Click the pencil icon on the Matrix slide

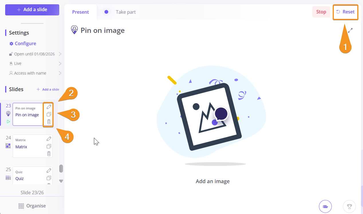click(x=49, y=139)
